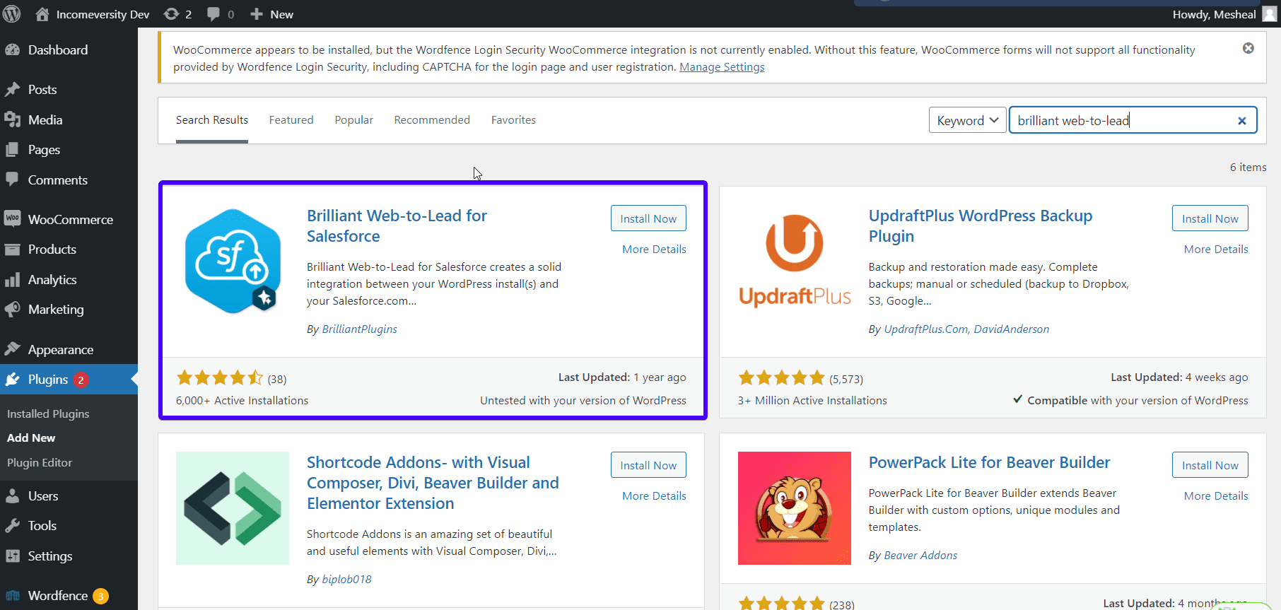Open More Details for Shortcode Addons

click(654, 495)
